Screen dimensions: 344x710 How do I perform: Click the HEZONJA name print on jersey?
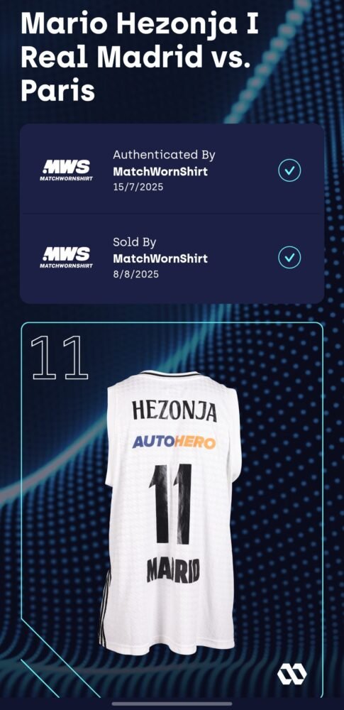click(174, 412)
